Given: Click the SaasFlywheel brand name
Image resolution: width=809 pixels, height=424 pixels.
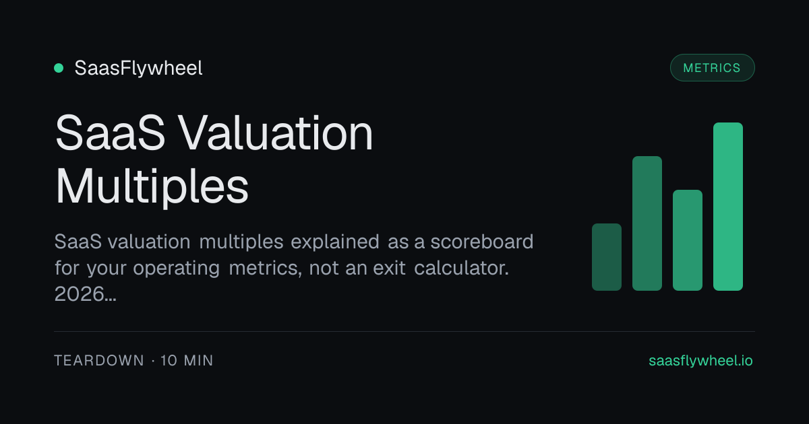Looking at the screenshot, I should click(x=138, y=68).
